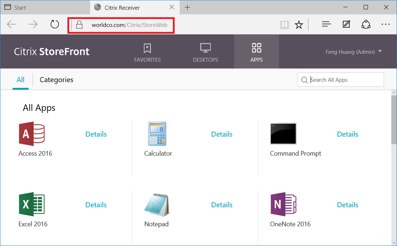Image resolution: width=397 pixels, height=246 pixels.
Task: Maximize the browser window
Action: (365, 7)
